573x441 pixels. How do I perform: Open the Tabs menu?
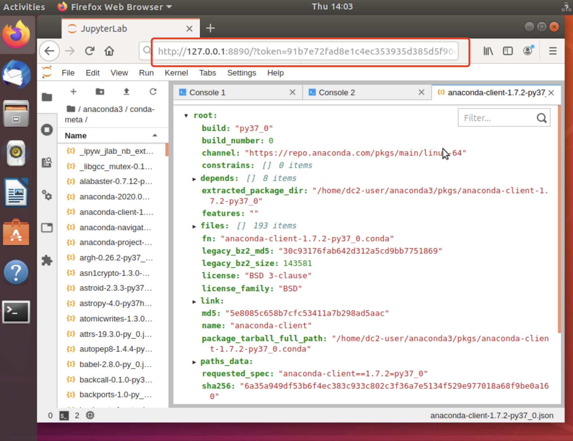[208, 73]
